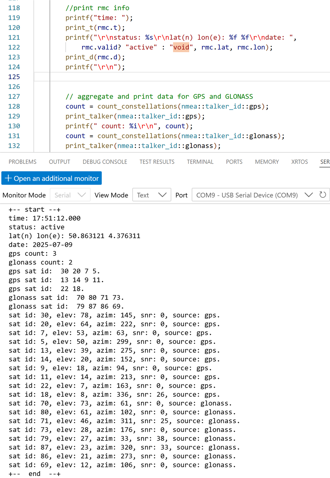Show the TEST RESULTS tab
The image size is (330, 478).
tap(157, 162)
